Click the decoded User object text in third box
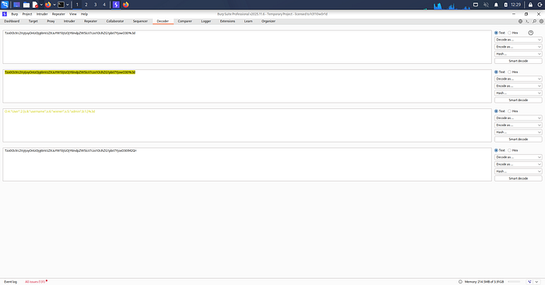 (50, 111)
